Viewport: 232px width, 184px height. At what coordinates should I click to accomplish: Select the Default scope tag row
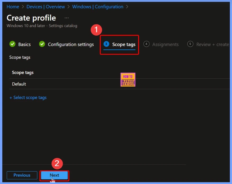click(x=19, y=84)
